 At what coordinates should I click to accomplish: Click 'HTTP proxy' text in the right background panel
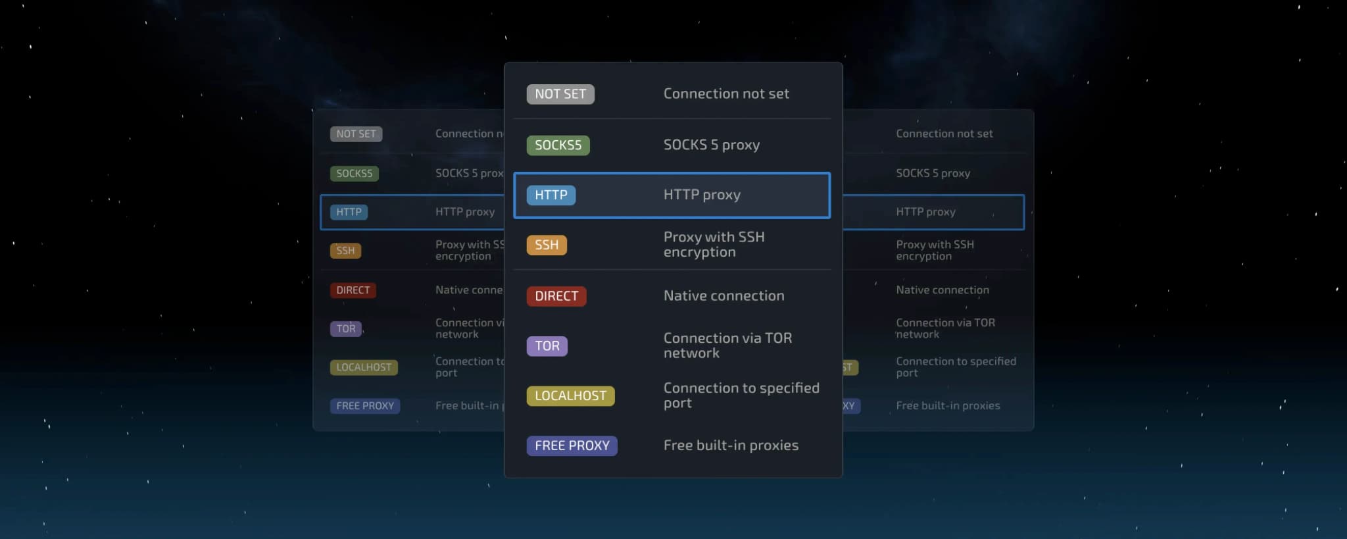[x=925, y=212]
